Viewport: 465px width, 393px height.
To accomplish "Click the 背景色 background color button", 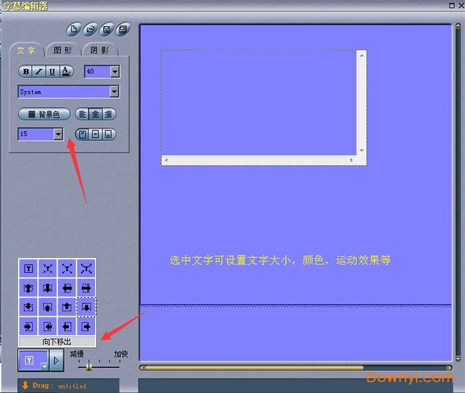I will 45,114.
